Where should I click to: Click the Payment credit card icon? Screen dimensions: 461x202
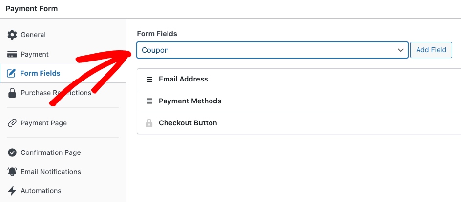point(12,54)
